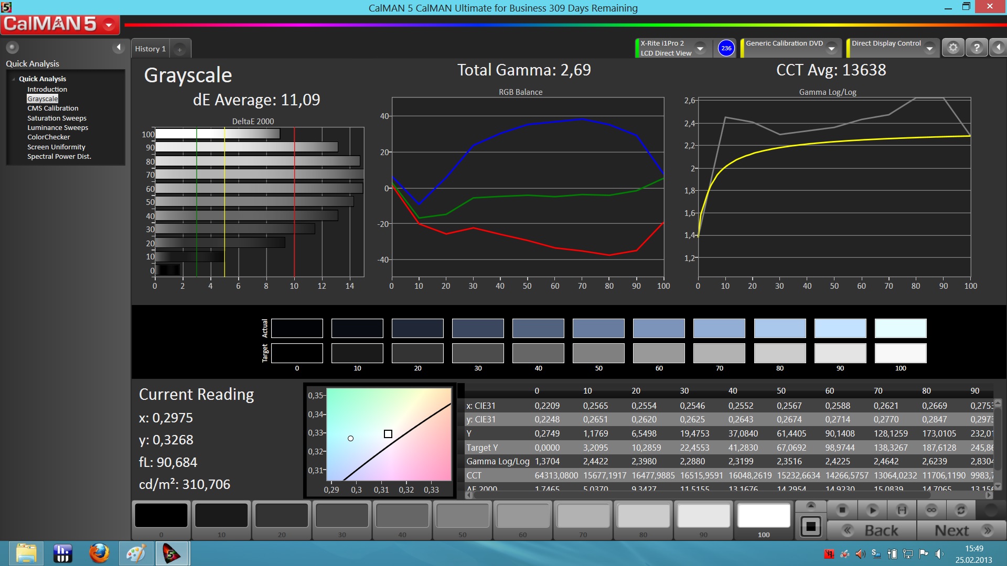The height and width of the screenshot is (566, 1007).
Task: Expand the Direct Display Control dropdown
Action: (x=929, y=48)
